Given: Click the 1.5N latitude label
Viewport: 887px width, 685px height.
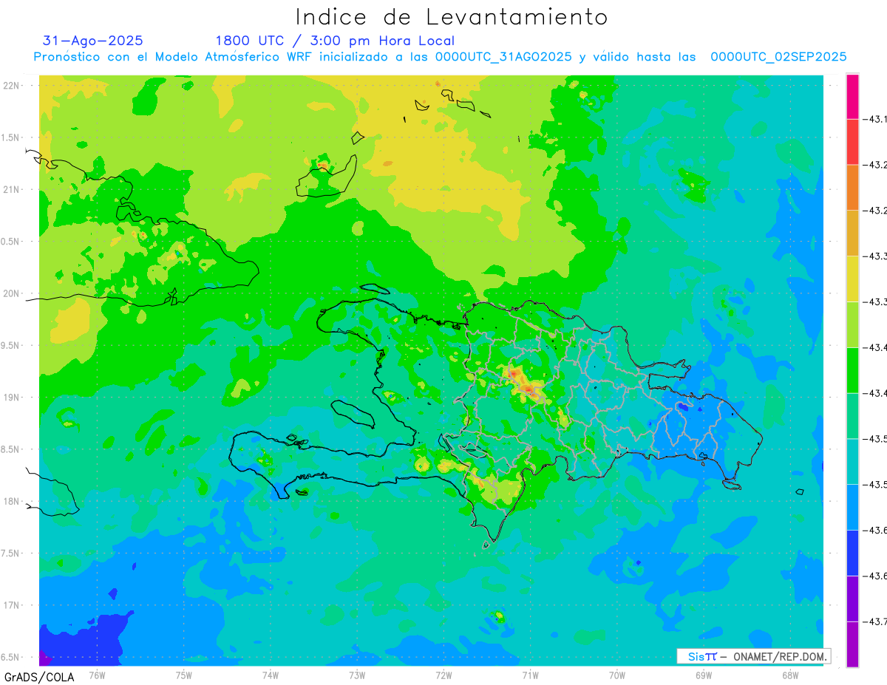Looking at the screenshot, I should (x=11, y=137).
